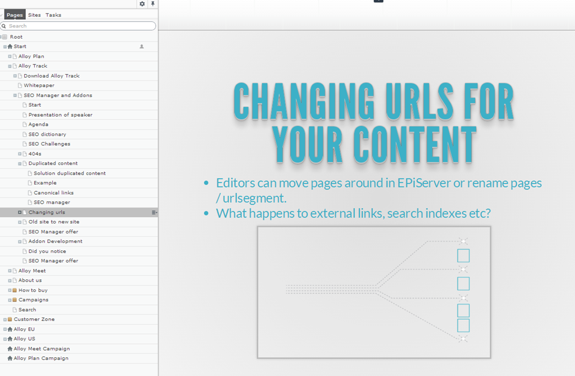Click the user icon on the Start row
Viewport: 575px width, 376px height.
click(142, 47)
